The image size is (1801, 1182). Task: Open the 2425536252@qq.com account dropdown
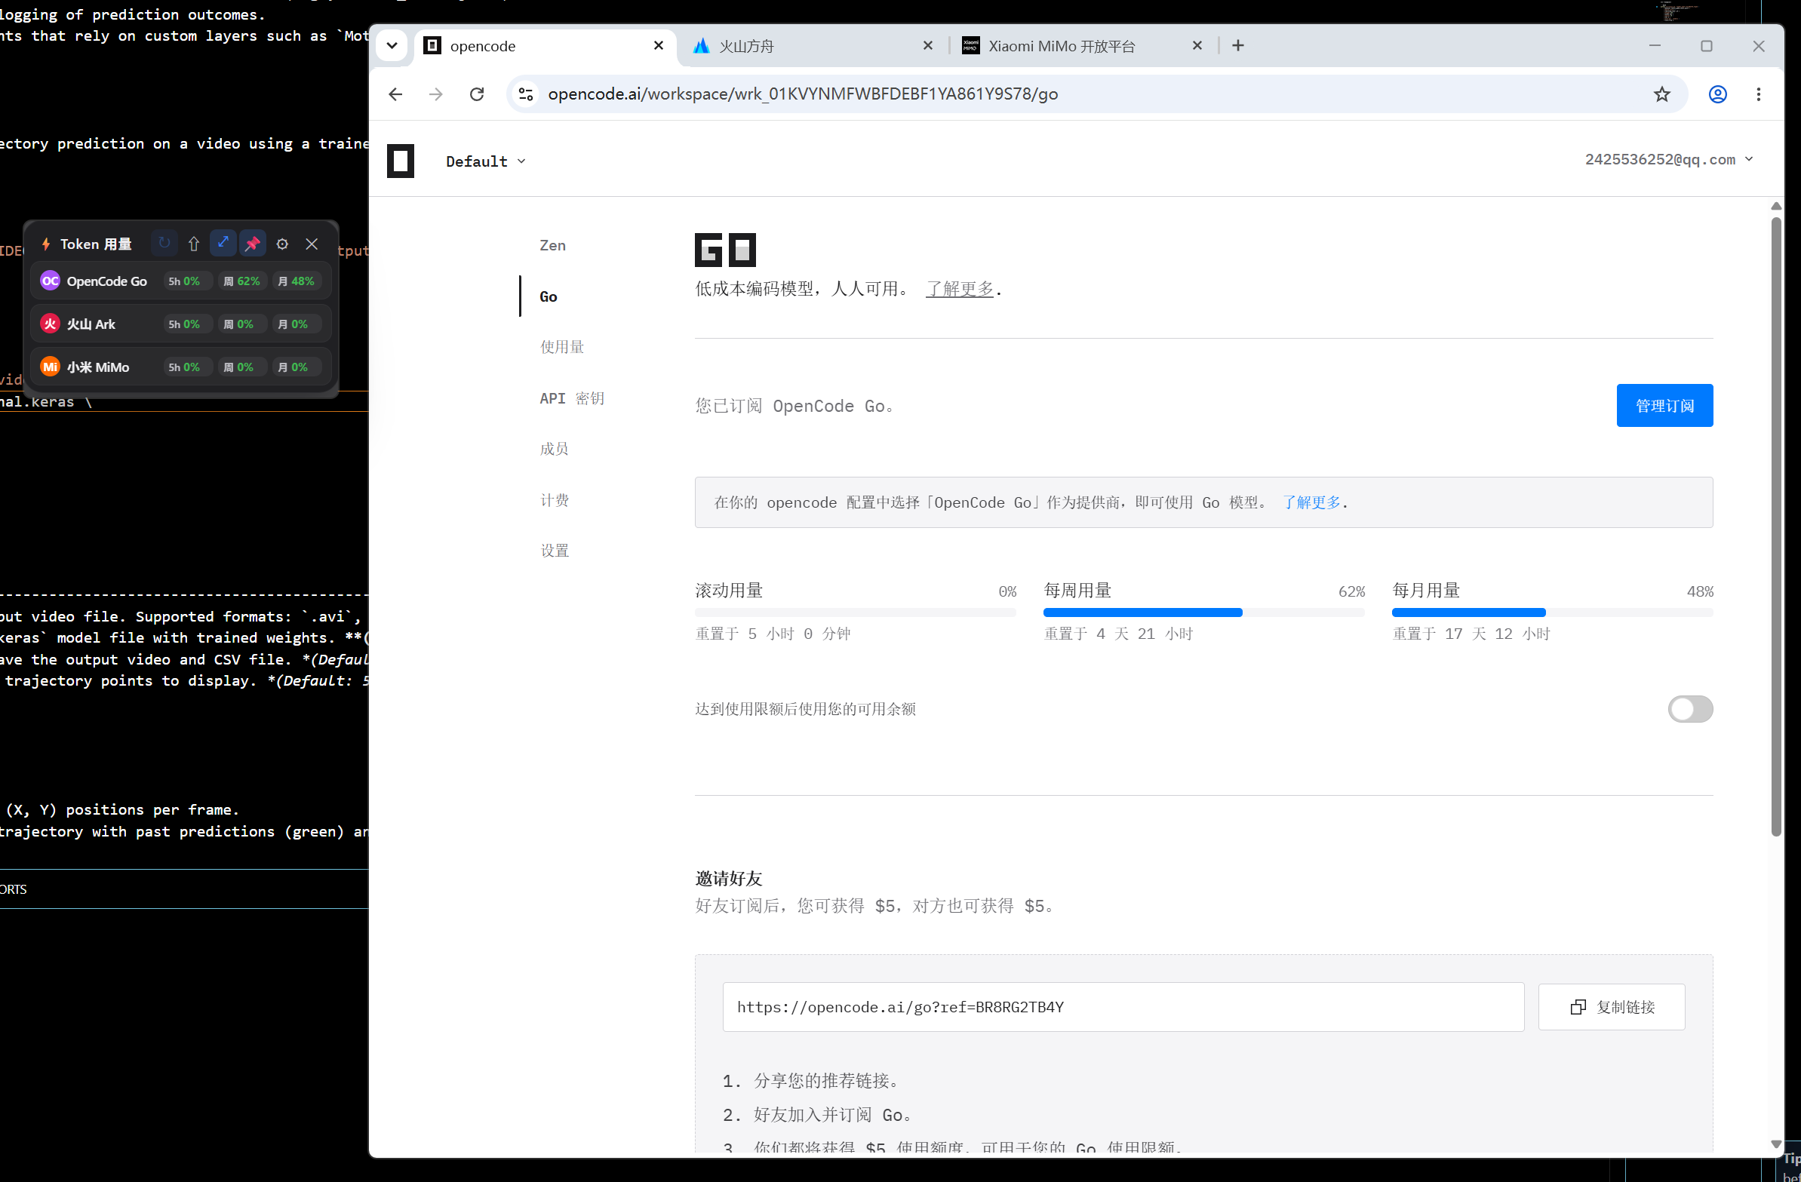click(x=1668, y=159)
